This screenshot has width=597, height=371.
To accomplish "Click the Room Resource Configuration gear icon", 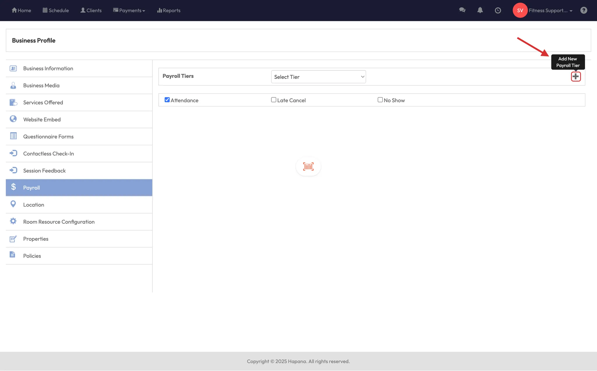I will point(13,221).
